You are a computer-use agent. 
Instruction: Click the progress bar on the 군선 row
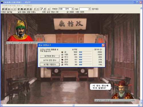click(85, 62)
